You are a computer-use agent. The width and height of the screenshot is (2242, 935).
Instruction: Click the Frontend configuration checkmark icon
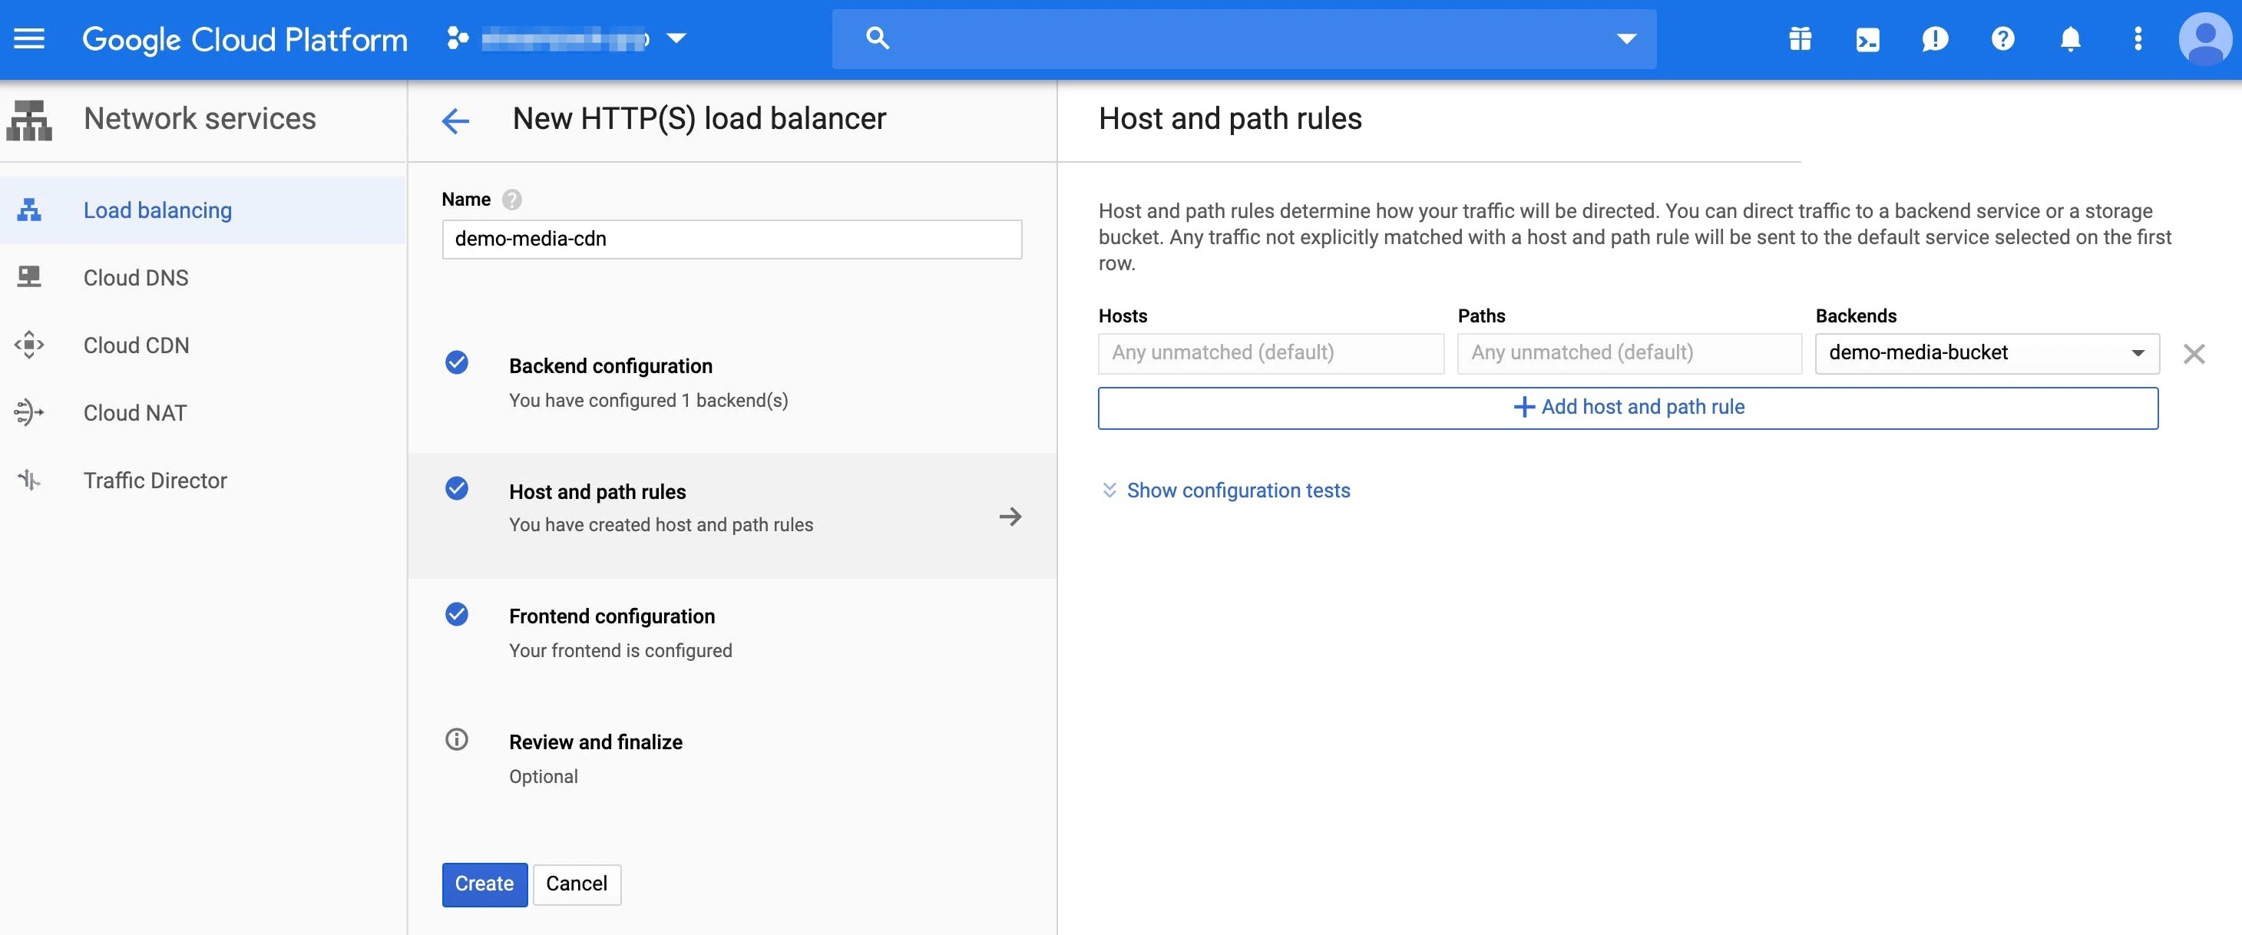[x=456, y=614]
